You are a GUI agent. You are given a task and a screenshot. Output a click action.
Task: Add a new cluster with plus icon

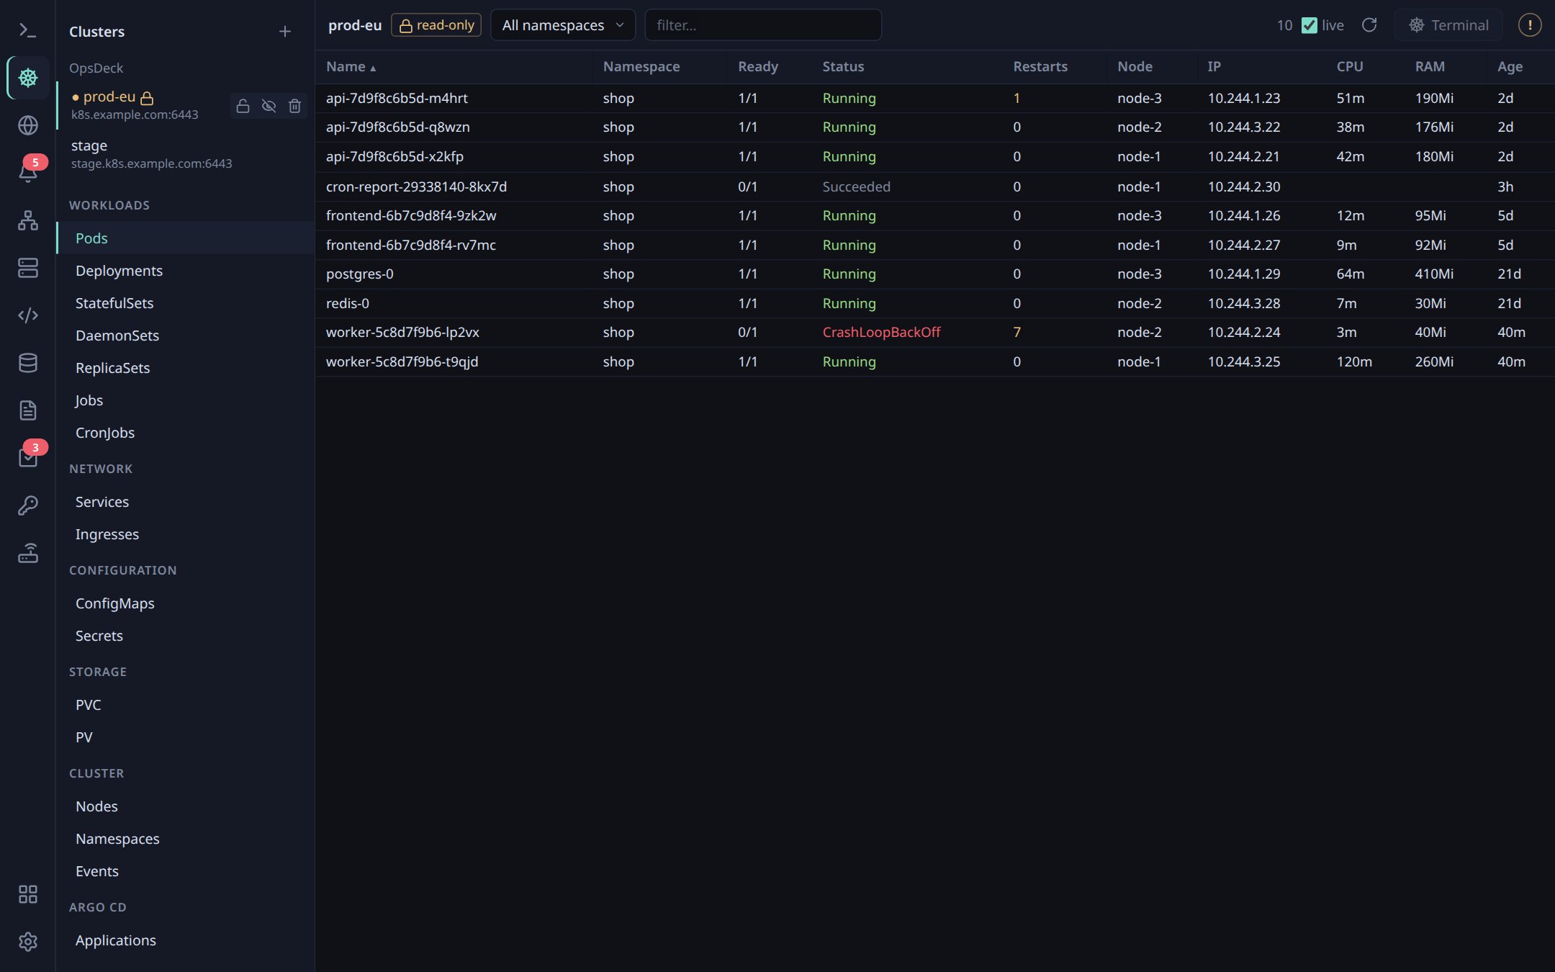285,32
